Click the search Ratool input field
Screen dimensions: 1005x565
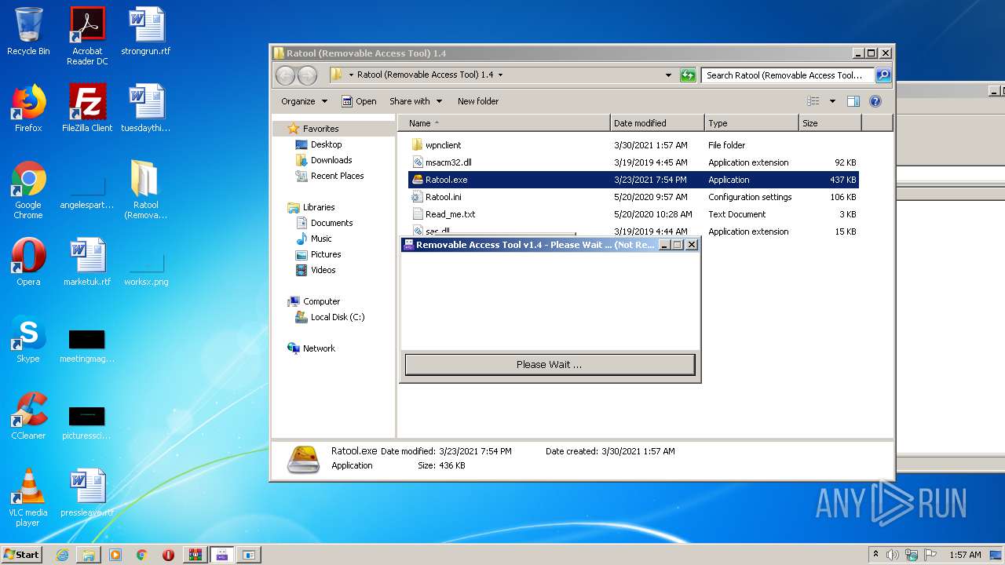788,75
